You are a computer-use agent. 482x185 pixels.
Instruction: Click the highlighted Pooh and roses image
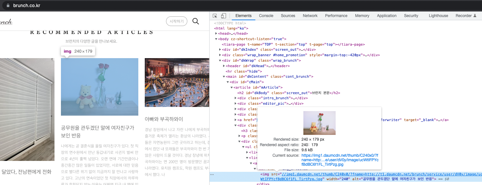coord(100,87)
